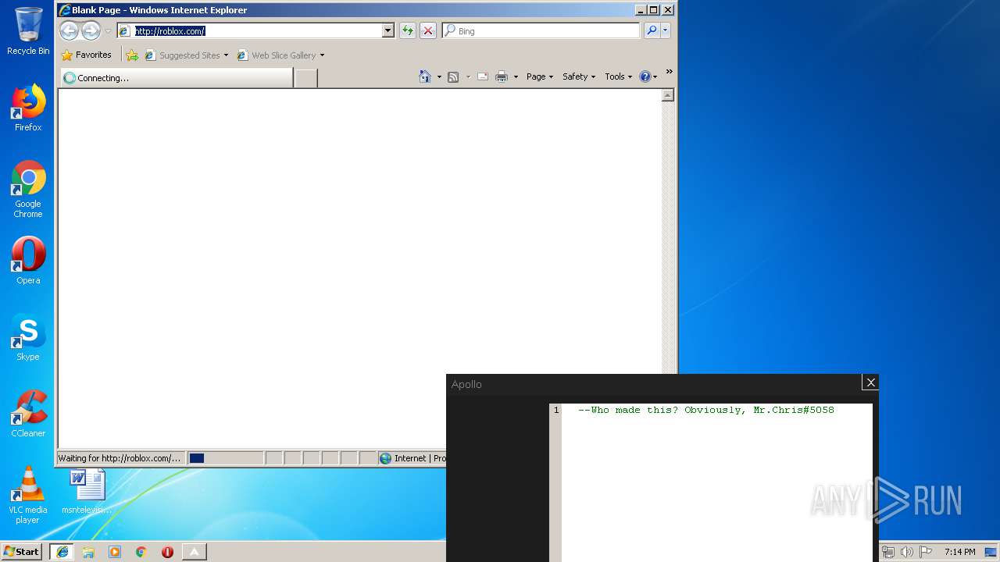Click the Apollo script comment on line 1

(x=706, y=410)
